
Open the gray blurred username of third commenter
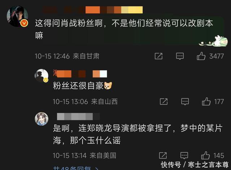78,117
